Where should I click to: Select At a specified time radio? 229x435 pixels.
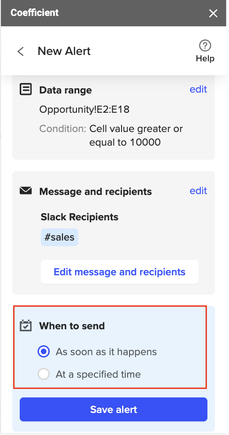point(44,374)
